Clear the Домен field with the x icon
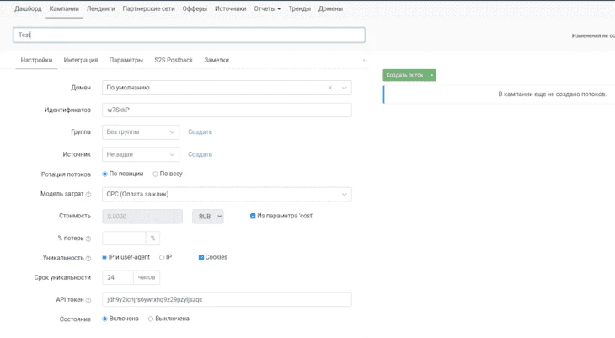Viewport: 615px width, 338px height. click(x=330, y=88)
